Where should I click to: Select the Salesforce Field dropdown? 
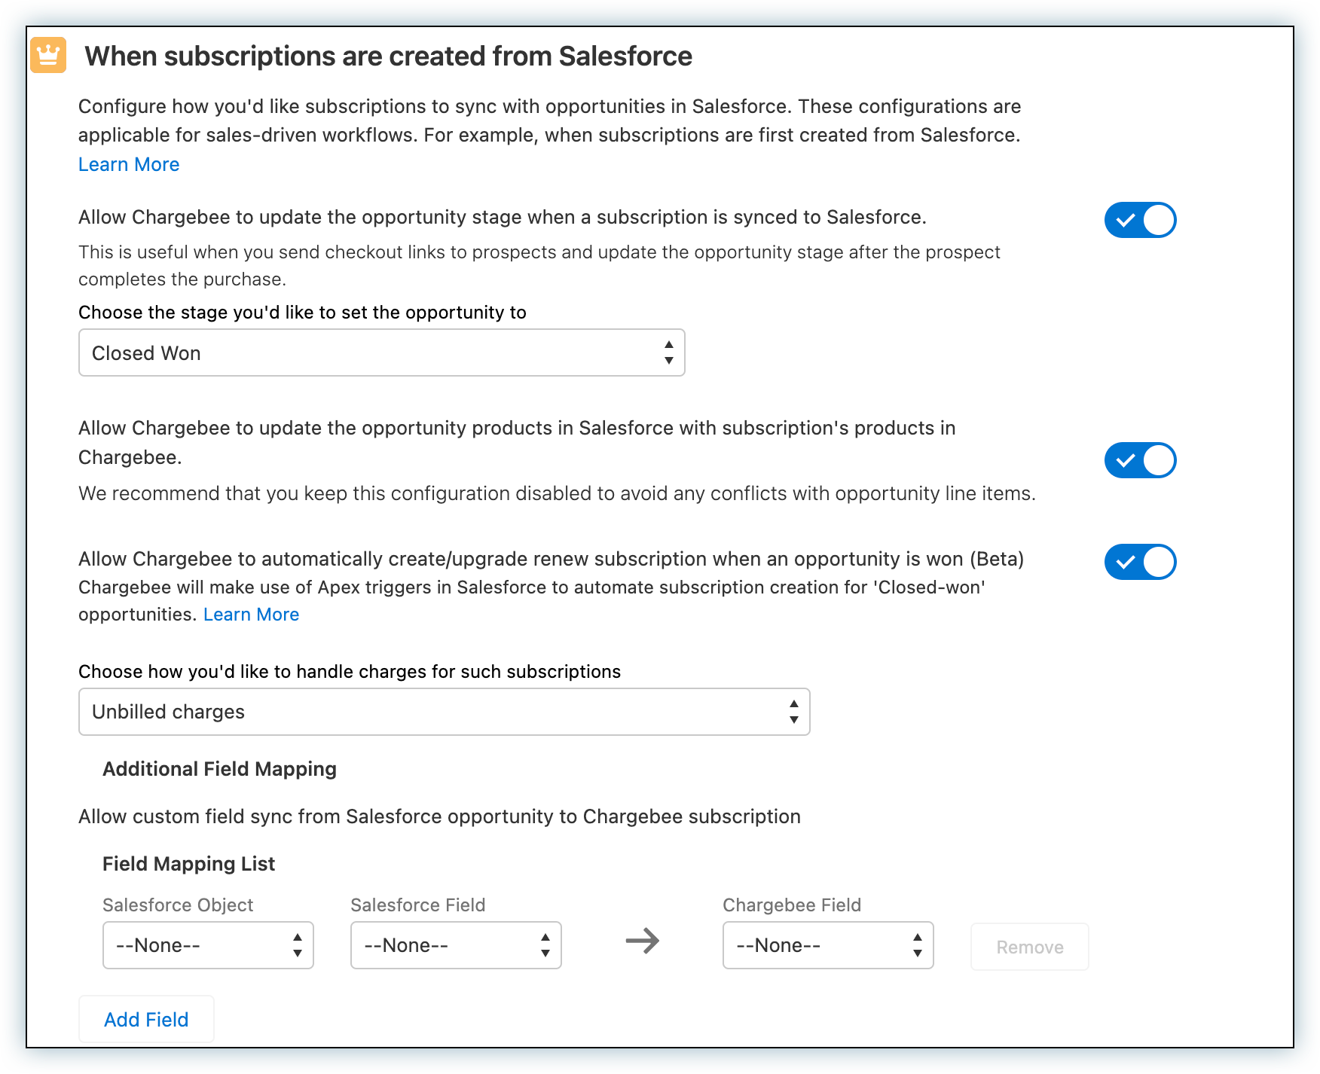(x=456, y=945)
